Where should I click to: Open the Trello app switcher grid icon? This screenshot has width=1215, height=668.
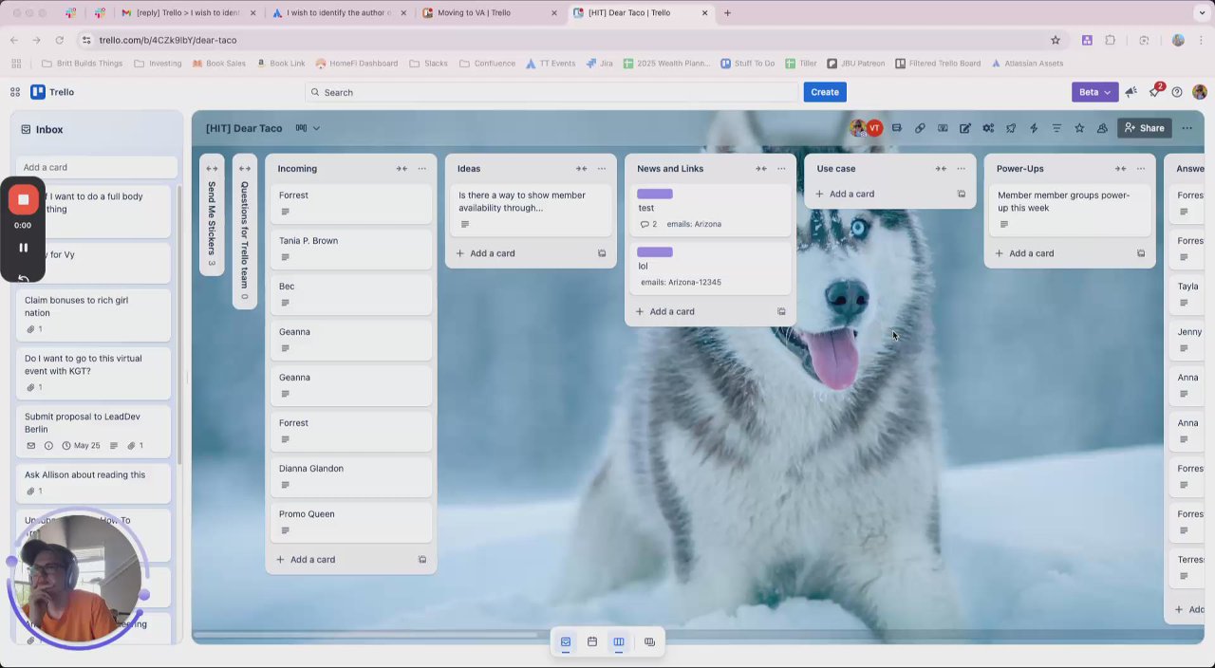tap(15, 92)
